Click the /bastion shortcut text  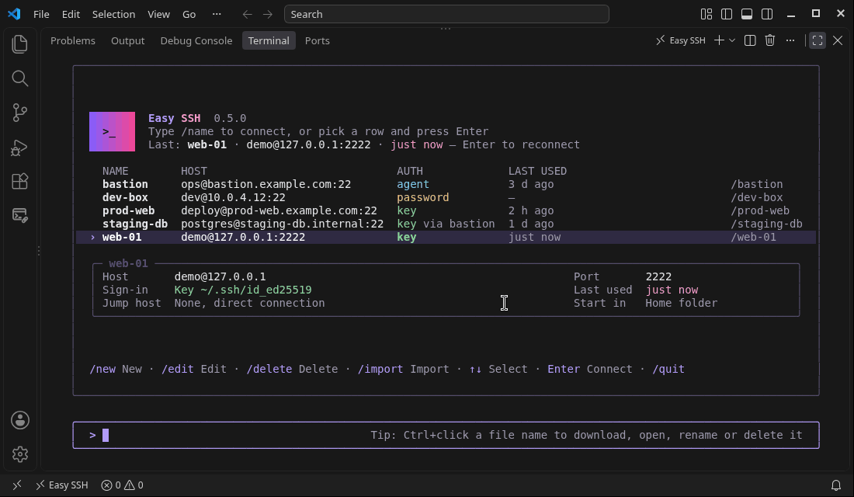click(x=756, y=184)
